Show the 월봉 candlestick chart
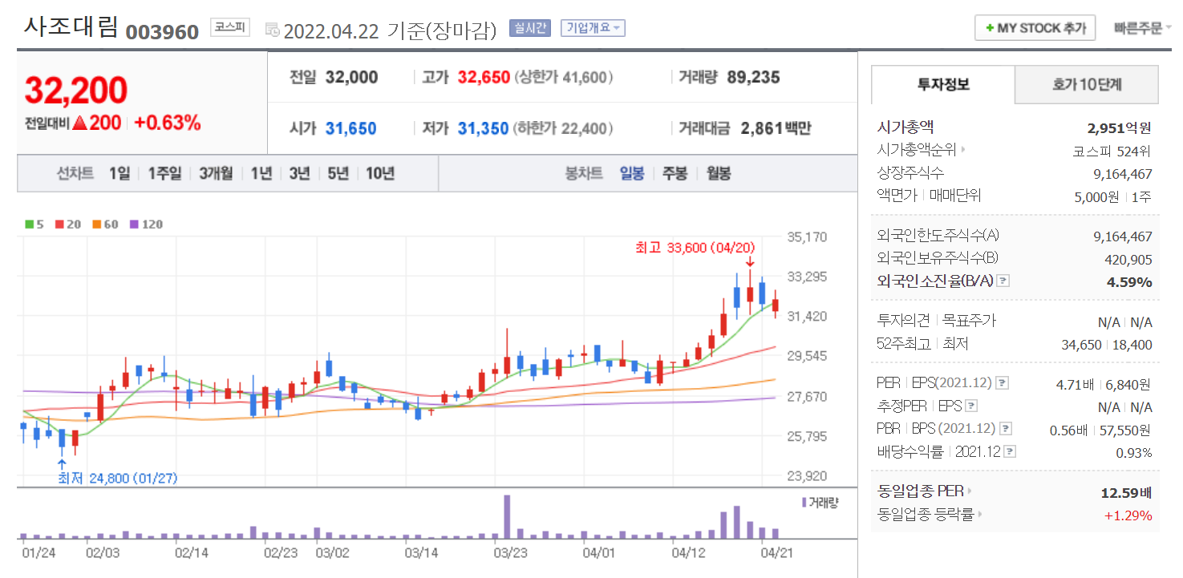Viewport: 1183px width, 578px height. (719, 173)
